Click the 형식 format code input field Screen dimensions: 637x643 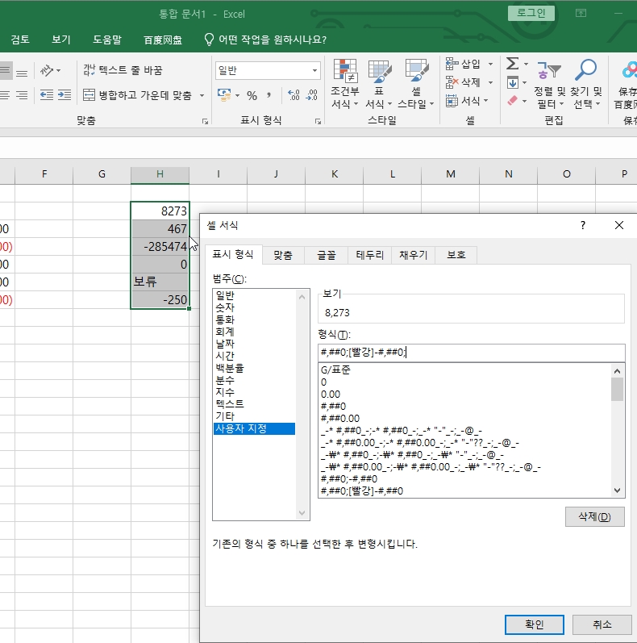click(472, 353)
